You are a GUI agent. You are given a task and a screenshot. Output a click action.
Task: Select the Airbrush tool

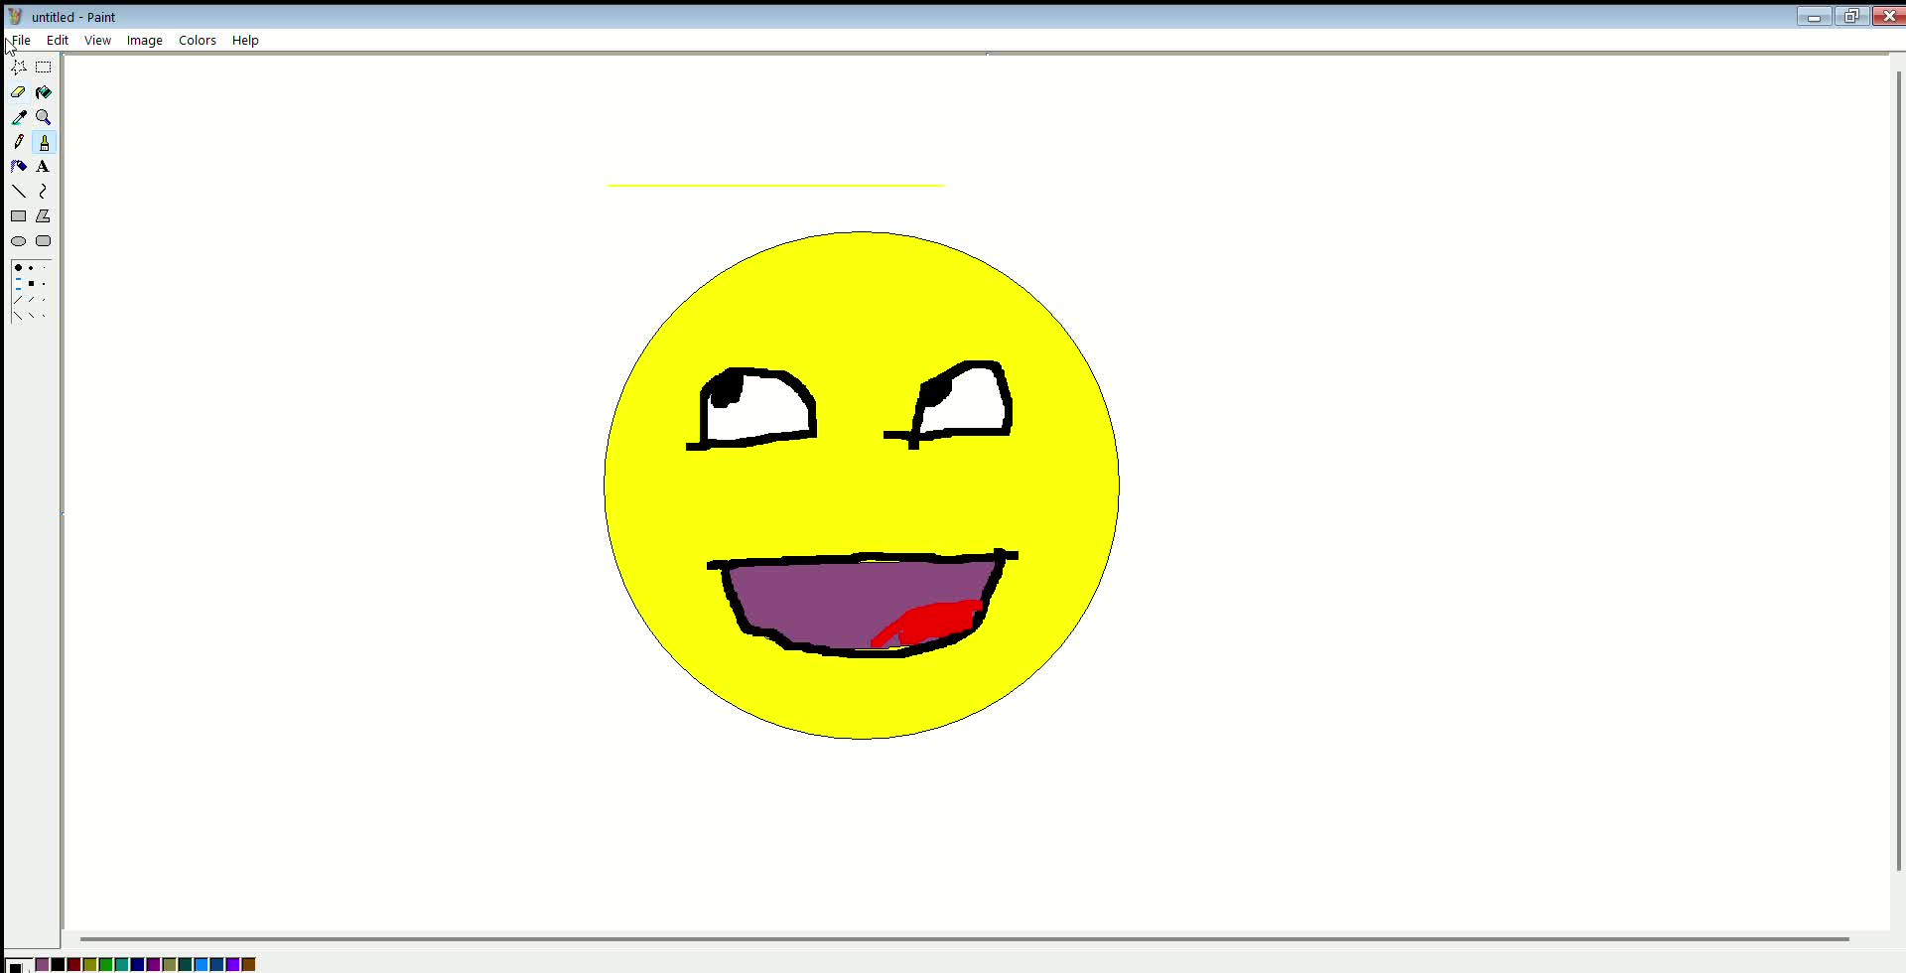[x=19, y=166]
